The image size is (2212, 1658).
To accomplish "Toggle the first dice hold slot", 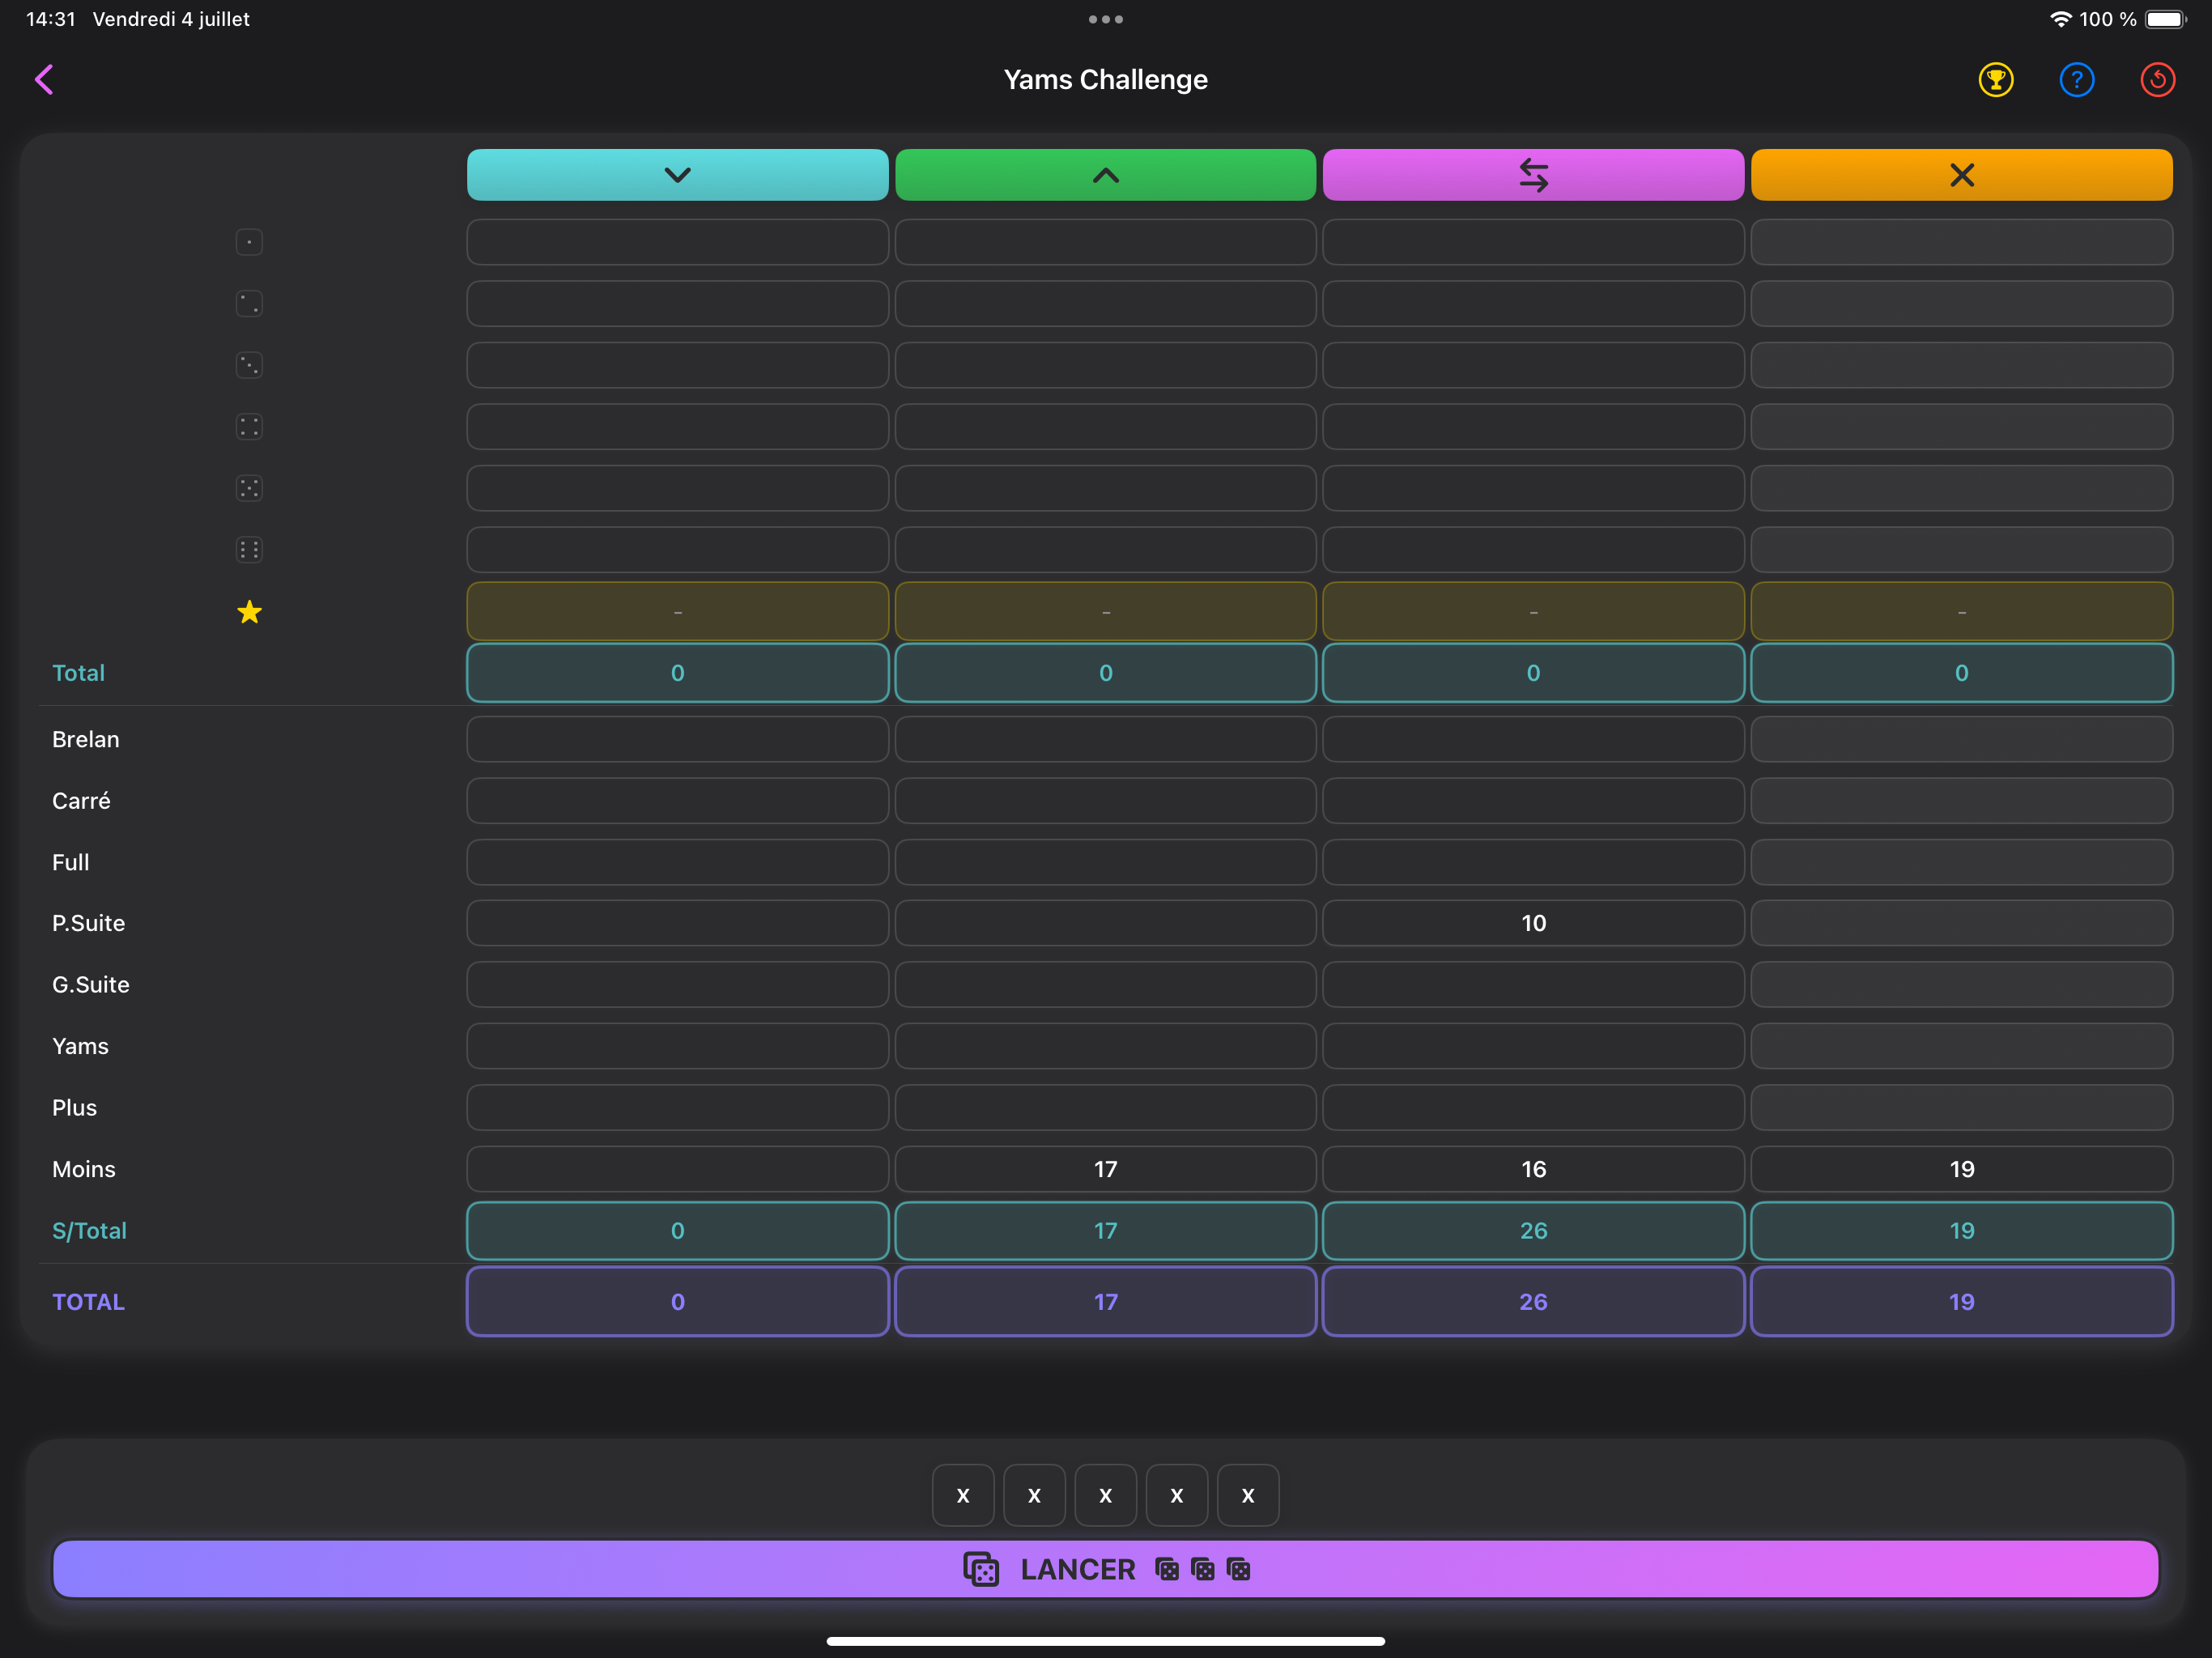I will point(963,1495).
